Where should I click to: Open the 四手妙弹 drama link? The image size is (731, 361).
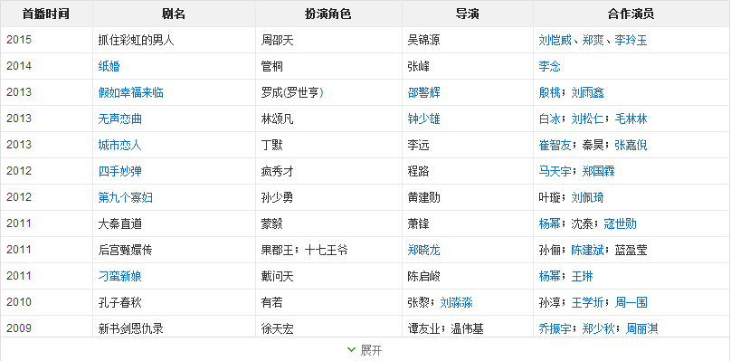pos(119,171)
